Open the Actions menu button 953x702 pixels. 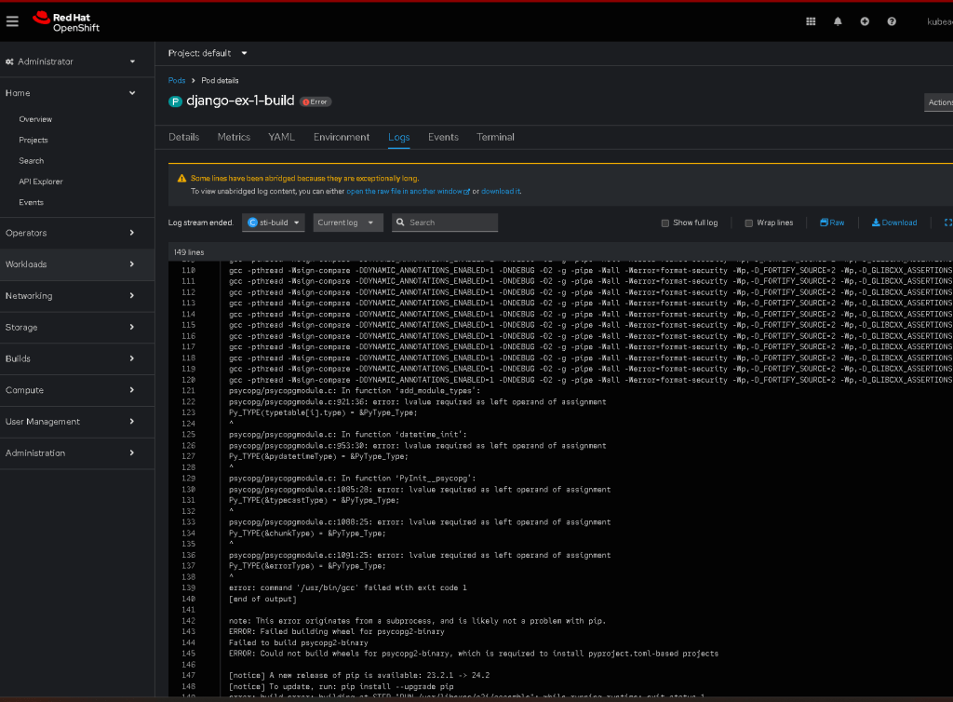938,102
